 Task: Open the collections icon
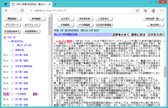point(145,11)
